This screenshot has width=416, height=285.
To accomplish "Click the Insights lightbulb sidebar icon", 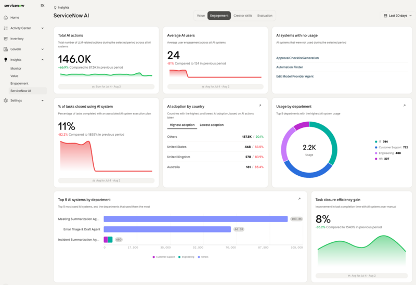I will pyautogui.click(x=6, y=60).
